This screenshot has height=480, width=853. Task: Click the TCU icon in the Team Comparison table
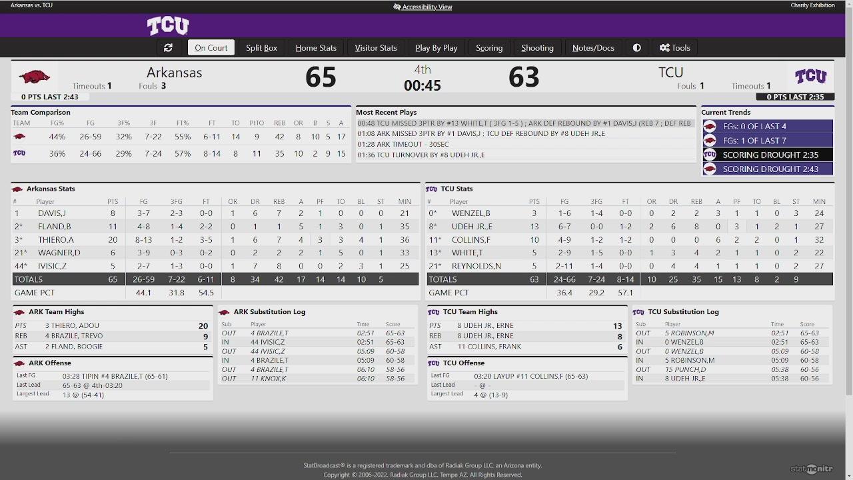coord(19,153)
